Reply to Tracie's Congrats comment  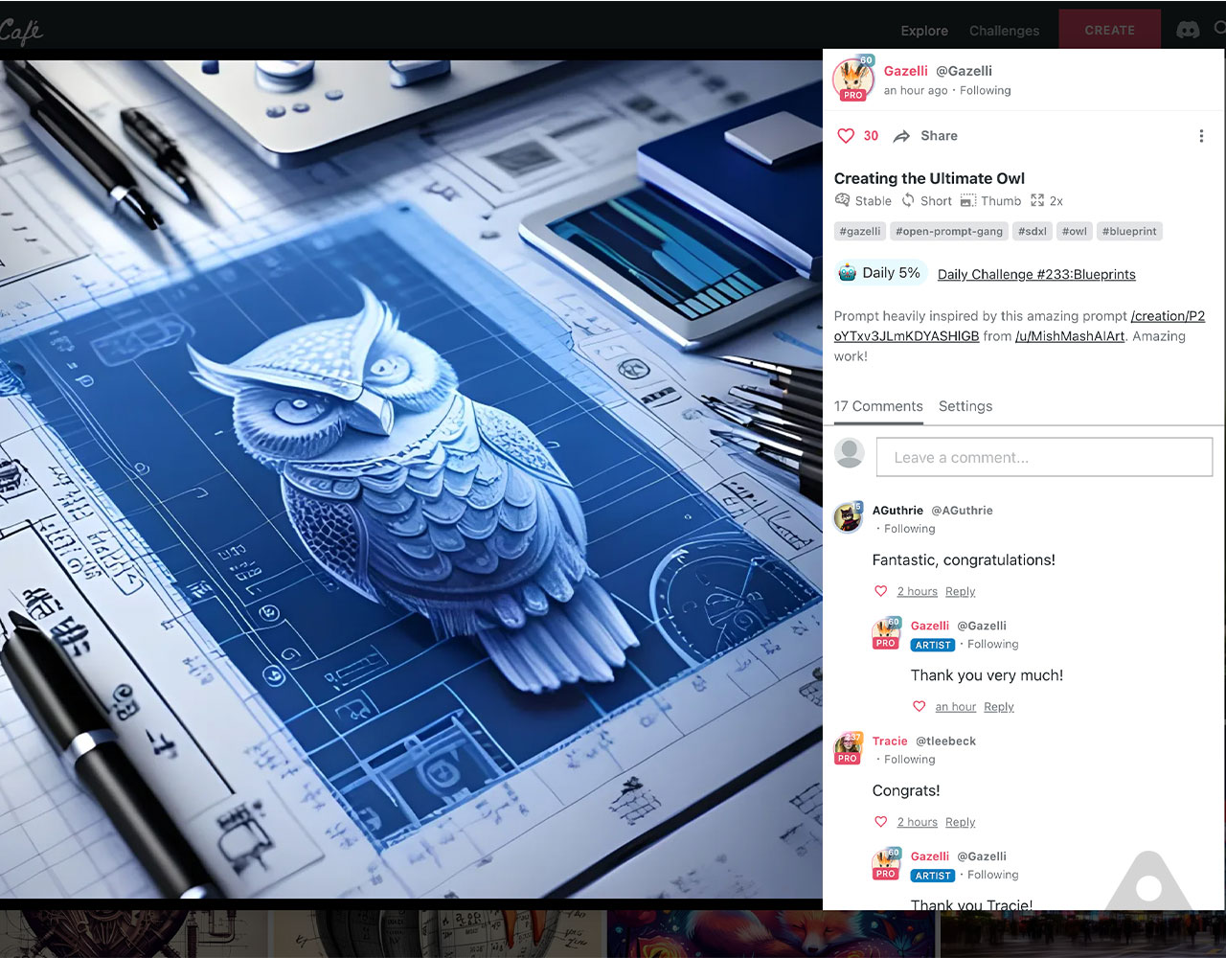(960, 822)
